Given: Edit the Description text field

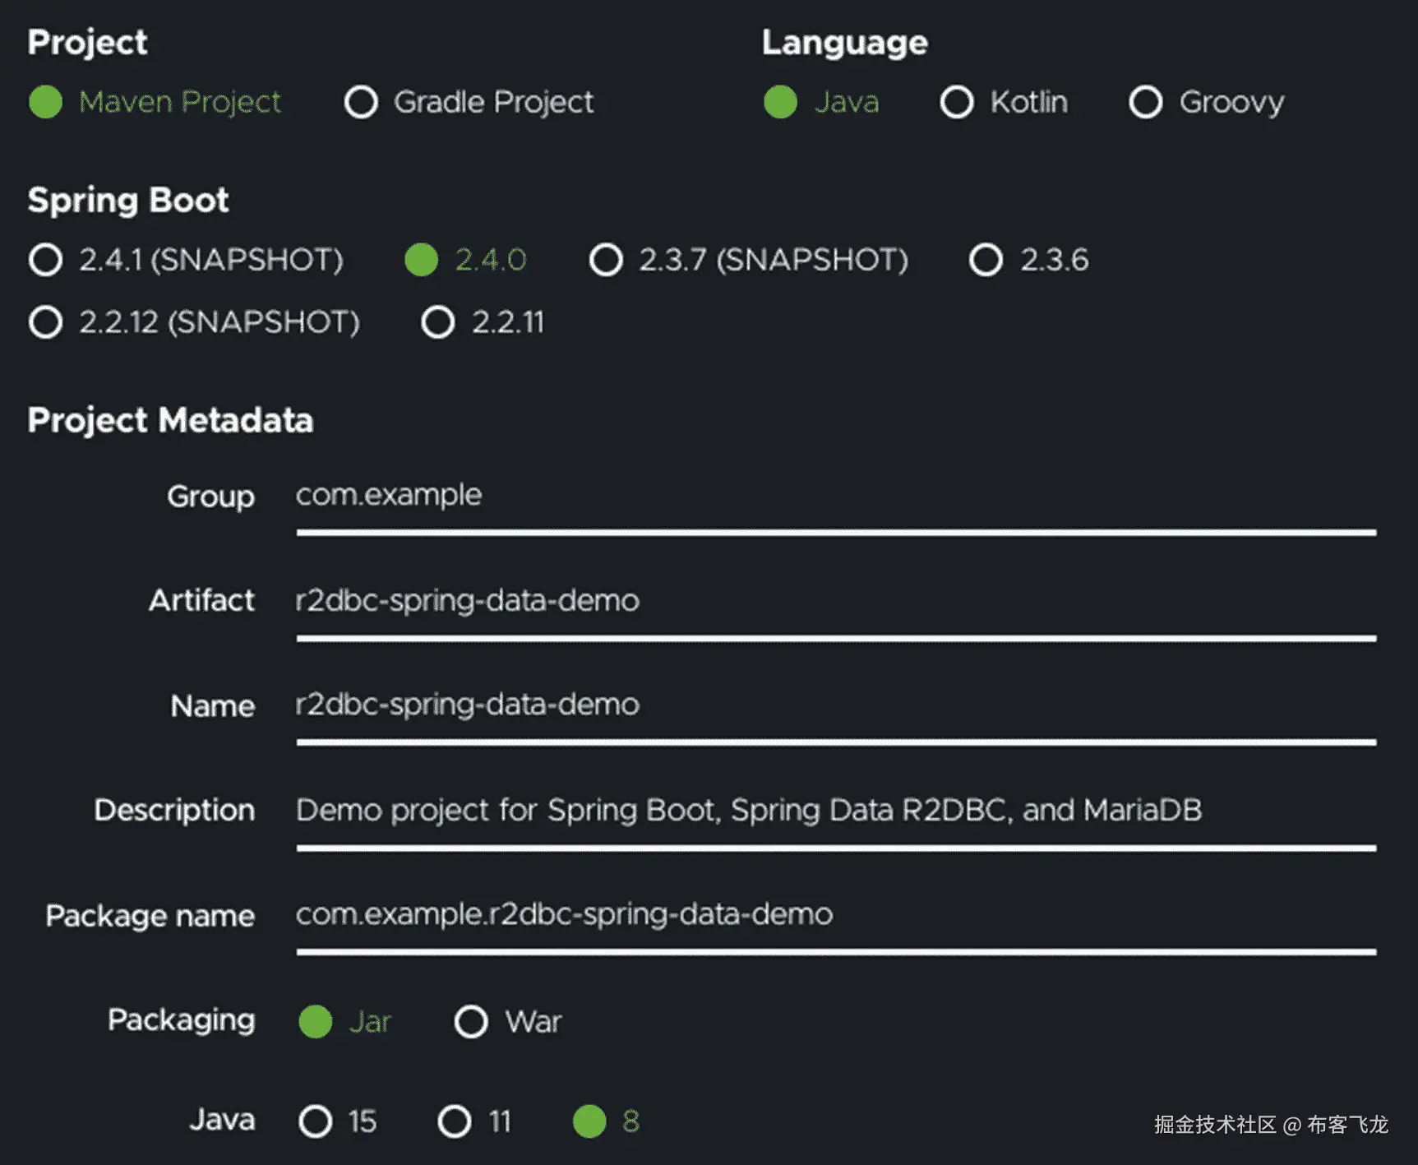Looking at the screenshot, I should [x=834, y=811].
